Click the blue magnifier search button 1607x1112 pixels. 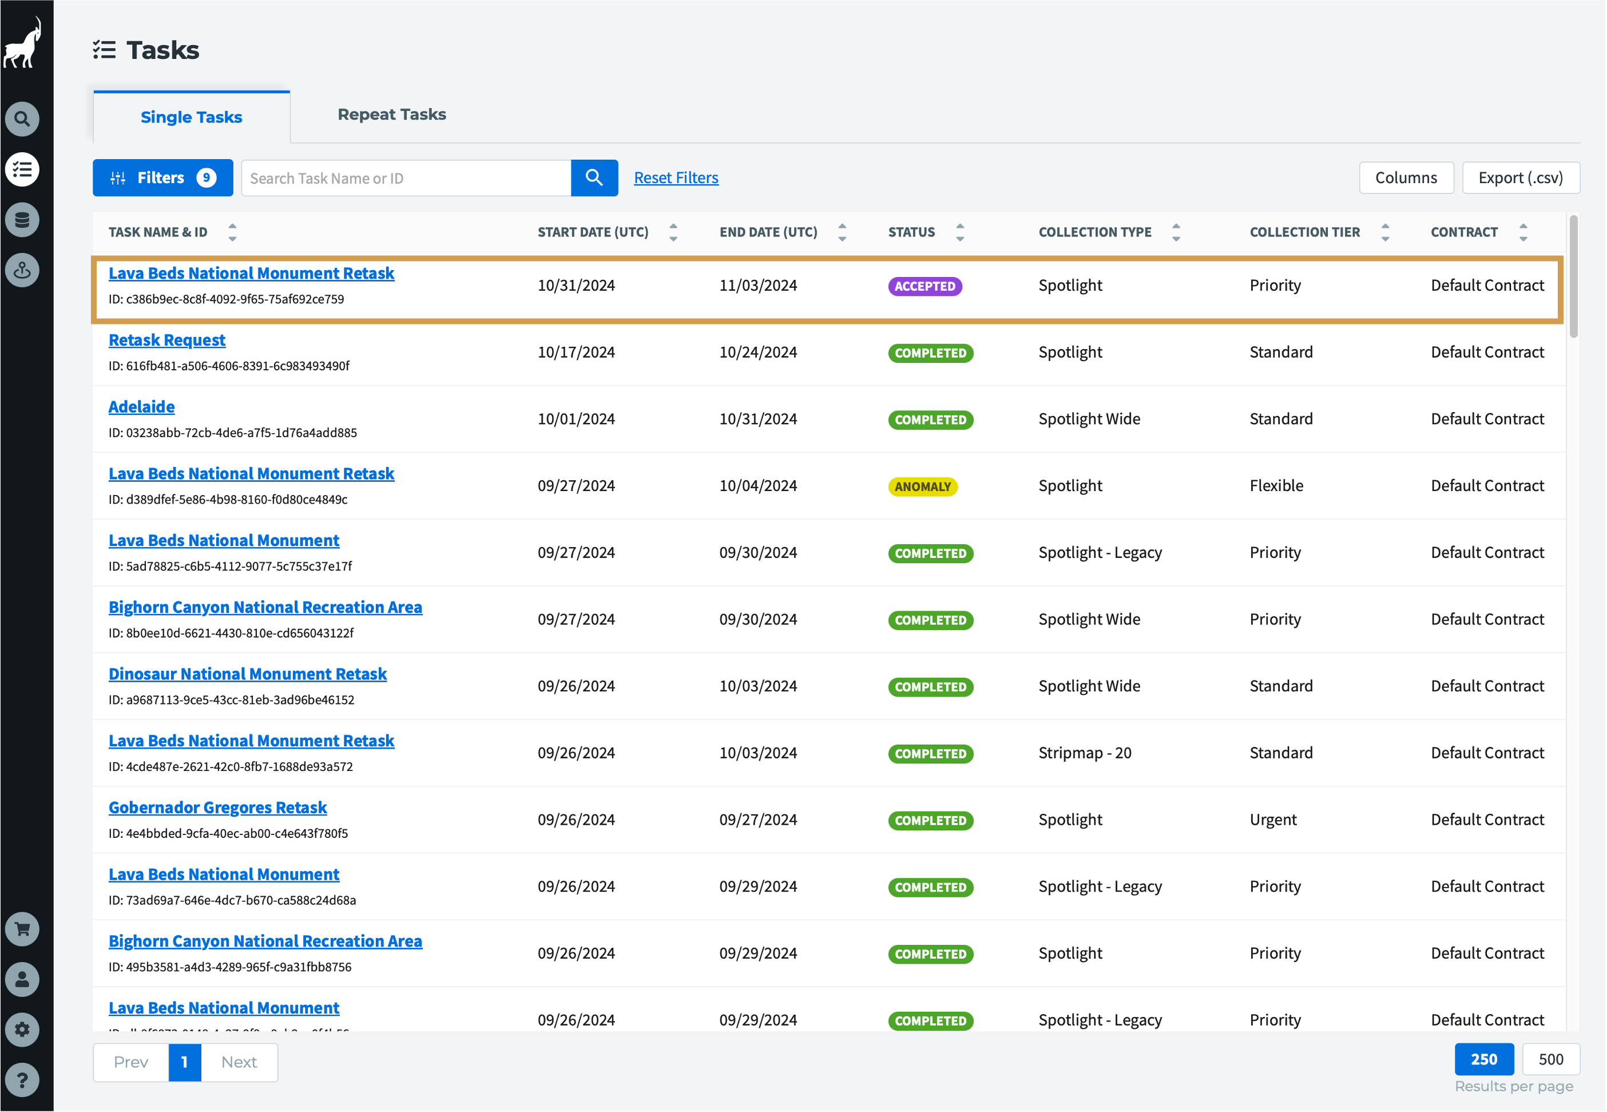(594, 177)
